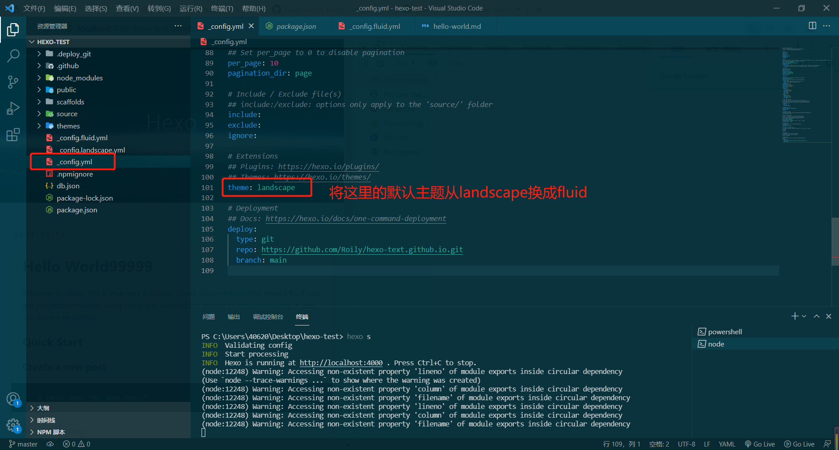The height and width of the screenshot is (450, 839).
Task: Open the 文件(F) menu
Action: pyautogui.click(x=34, y=8)
